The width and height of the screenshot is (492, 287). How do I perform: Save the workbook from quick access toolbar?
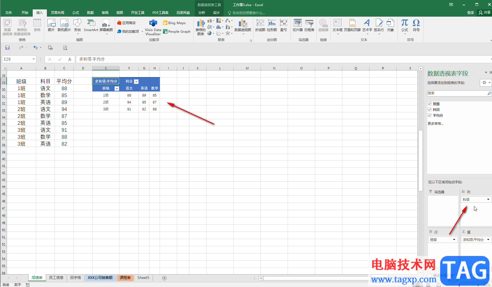pos(7,48)
